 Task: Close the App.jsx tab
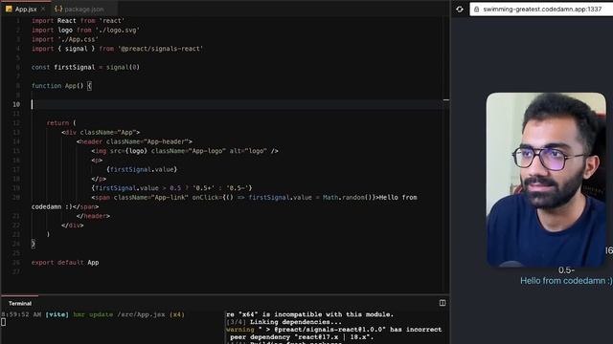pos(43,9)
